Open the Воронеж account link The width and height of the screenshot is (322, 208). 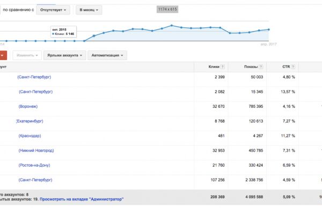click(28, 107)
